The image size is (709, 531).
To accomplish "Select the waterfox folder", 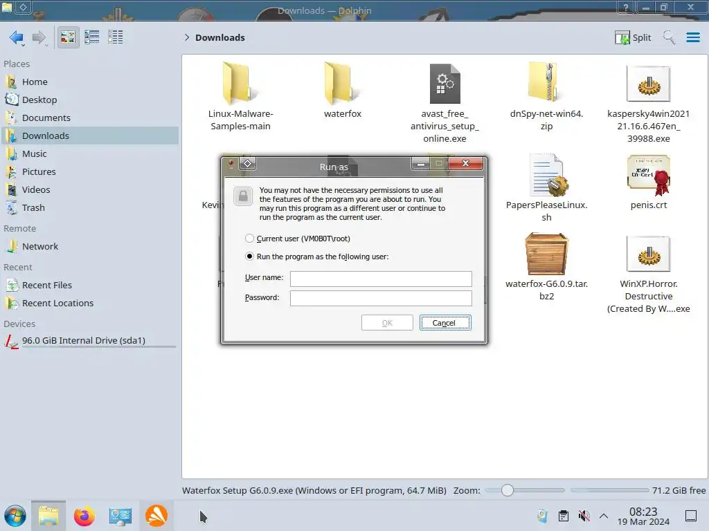I will tap(342, 91).
